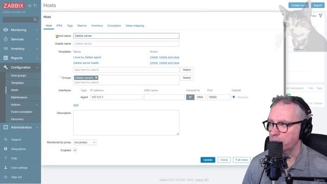This screenshot has height=184, width=327.
Task: Expand the User settings menu
Action: pyautogui.click(x=37, y=168)
